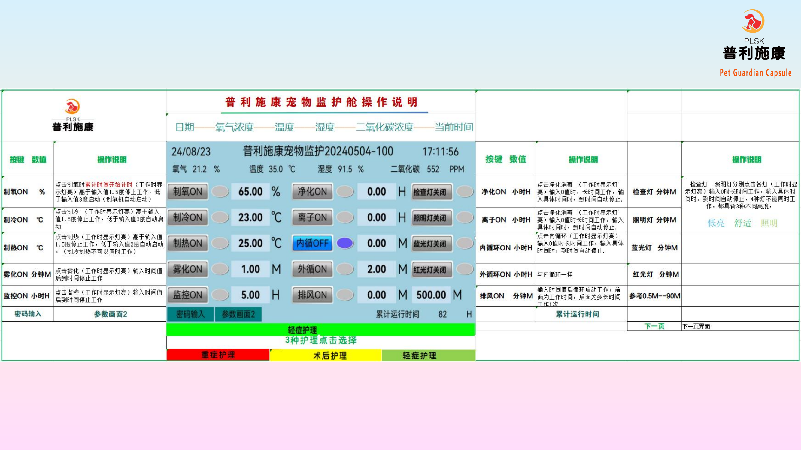The height and width of the screenshot is (450, 801).
Task: Click the 下一页 next page link
Action: [654, 326]
